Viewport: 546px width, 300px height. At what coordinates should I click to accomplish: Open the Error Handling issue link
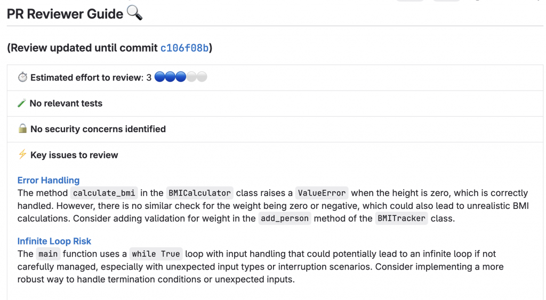pyautogui.click(x=49, y=180)
